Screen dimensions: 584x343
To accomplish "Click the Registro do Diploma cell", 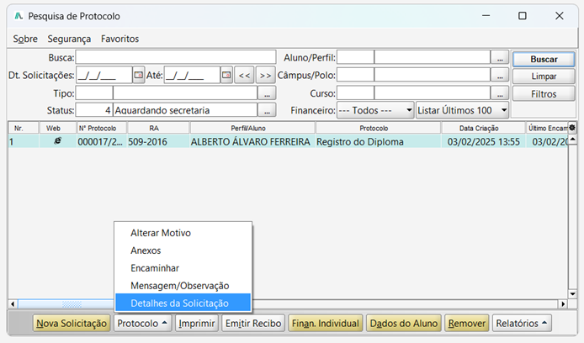I will pyautogui.click(x=378, y=142).
